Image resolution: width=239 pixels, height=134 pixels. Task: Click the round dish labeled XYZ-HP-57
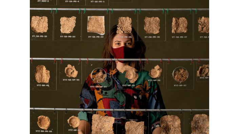(x=180, y=75)
